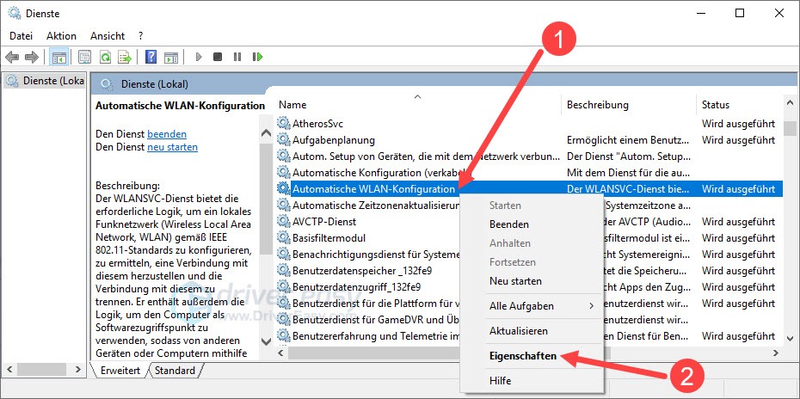Select Benutzerdatenspeicher _132fe9 row
Image resolution: width=800 pixels, height=399 pixels.
(367, 270)
